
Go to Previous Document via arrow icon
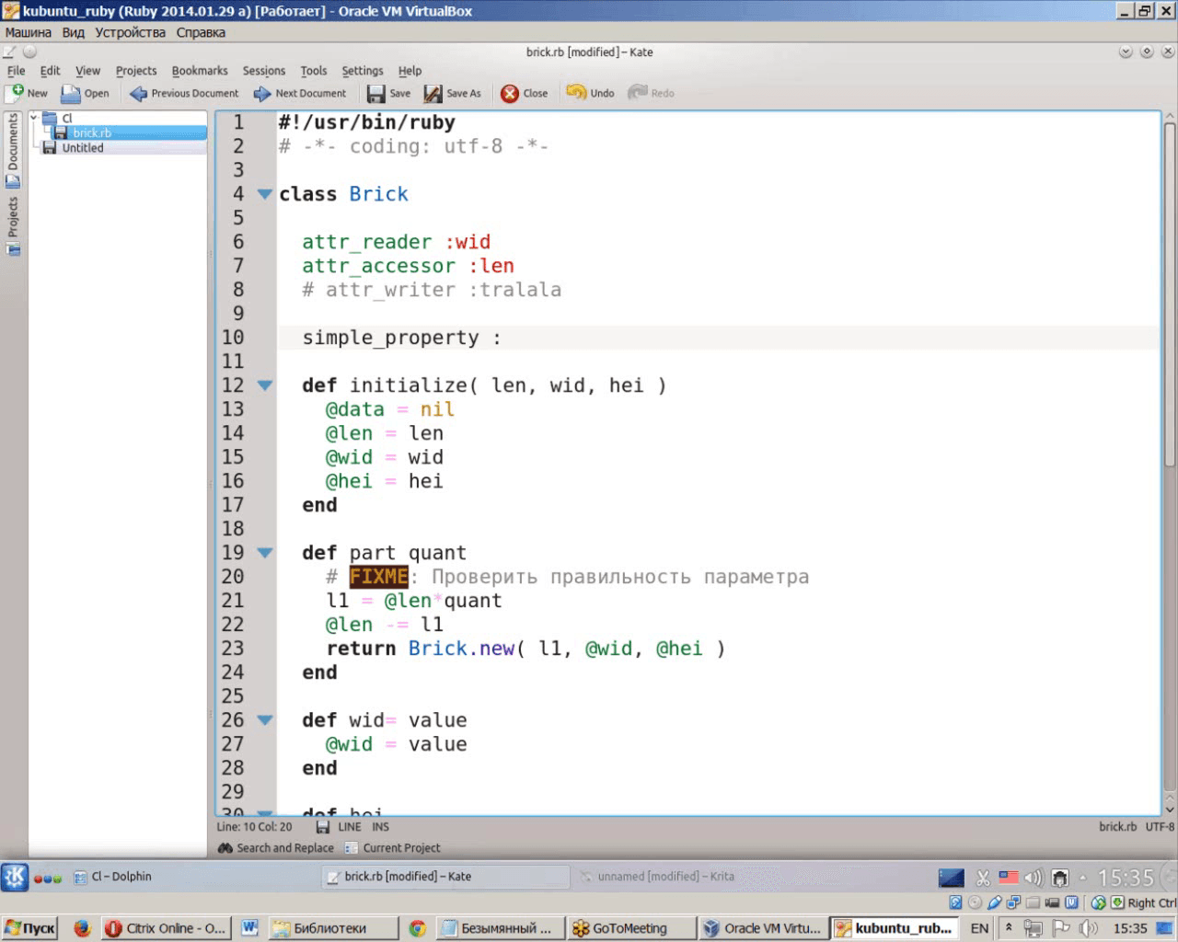tap(138, 93)
